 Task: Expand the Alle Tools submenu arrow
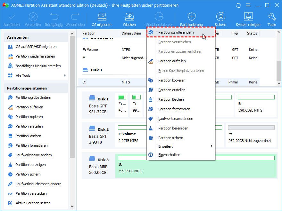tap(65, 75)
